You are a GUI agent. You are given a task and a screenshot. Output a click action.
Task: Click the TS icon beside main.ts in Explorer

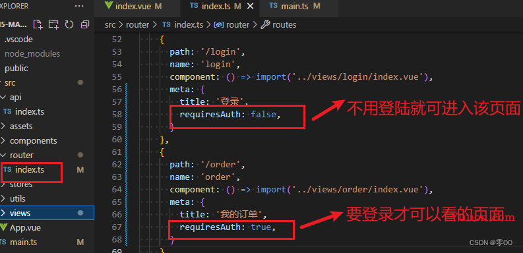click(3, 242)
